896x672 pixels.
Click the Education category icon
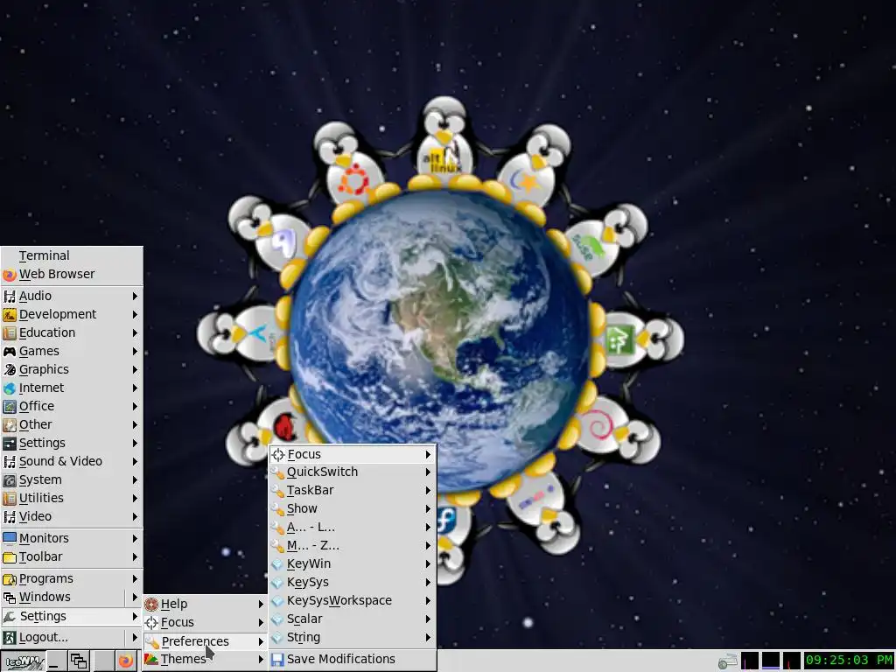coord(9,332)
